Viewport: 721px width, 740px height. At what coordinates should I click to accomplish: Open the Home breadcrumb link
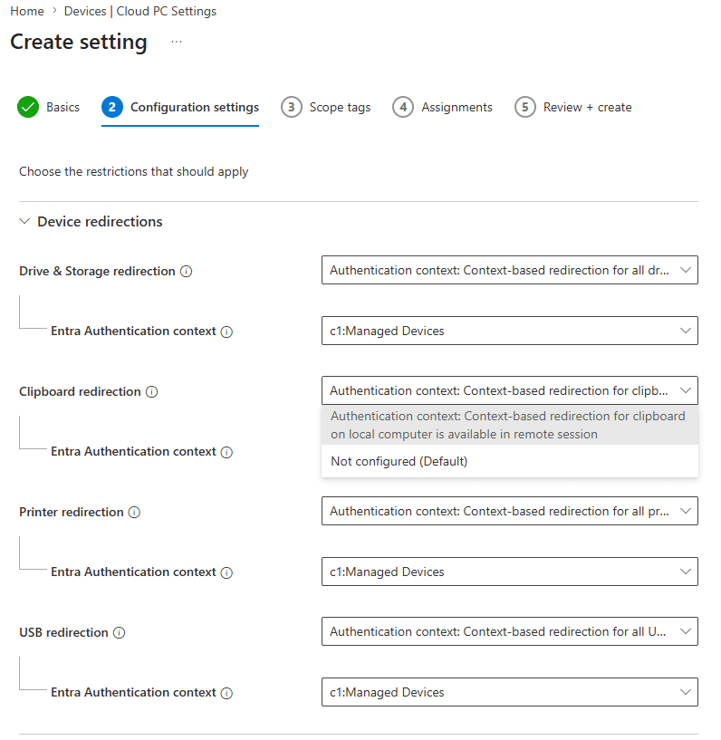[27, 11]
